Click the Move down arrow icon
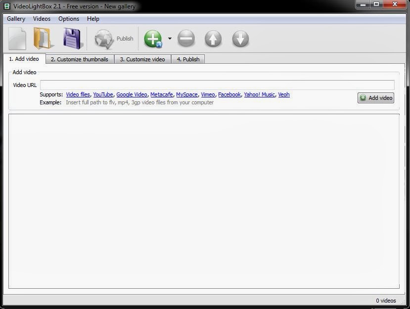The width and height of the screenshot is (410, 309). (x=240, y=39)
